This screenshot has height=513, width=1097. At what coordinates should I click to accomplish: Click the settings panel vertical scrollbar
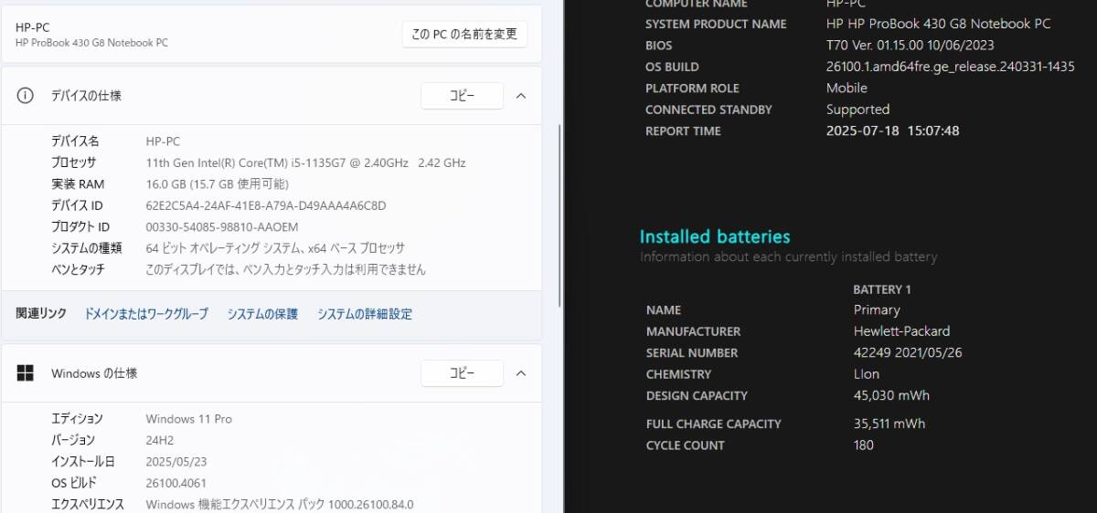pos(560,210)
